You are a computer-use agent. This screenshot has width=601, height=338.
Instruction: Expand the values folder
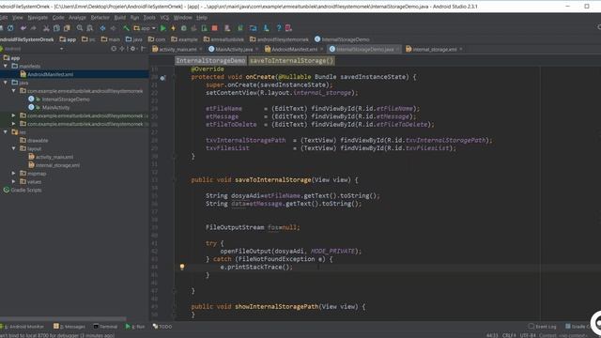(x=14, y=181)
